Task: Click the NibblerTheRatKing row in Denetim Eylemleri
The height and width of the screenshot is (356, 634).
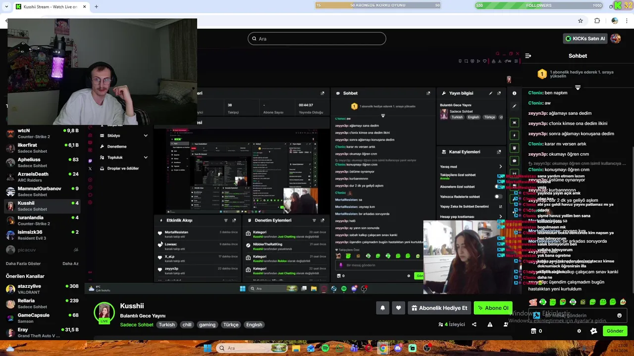Action: click(x=285, y=246)
